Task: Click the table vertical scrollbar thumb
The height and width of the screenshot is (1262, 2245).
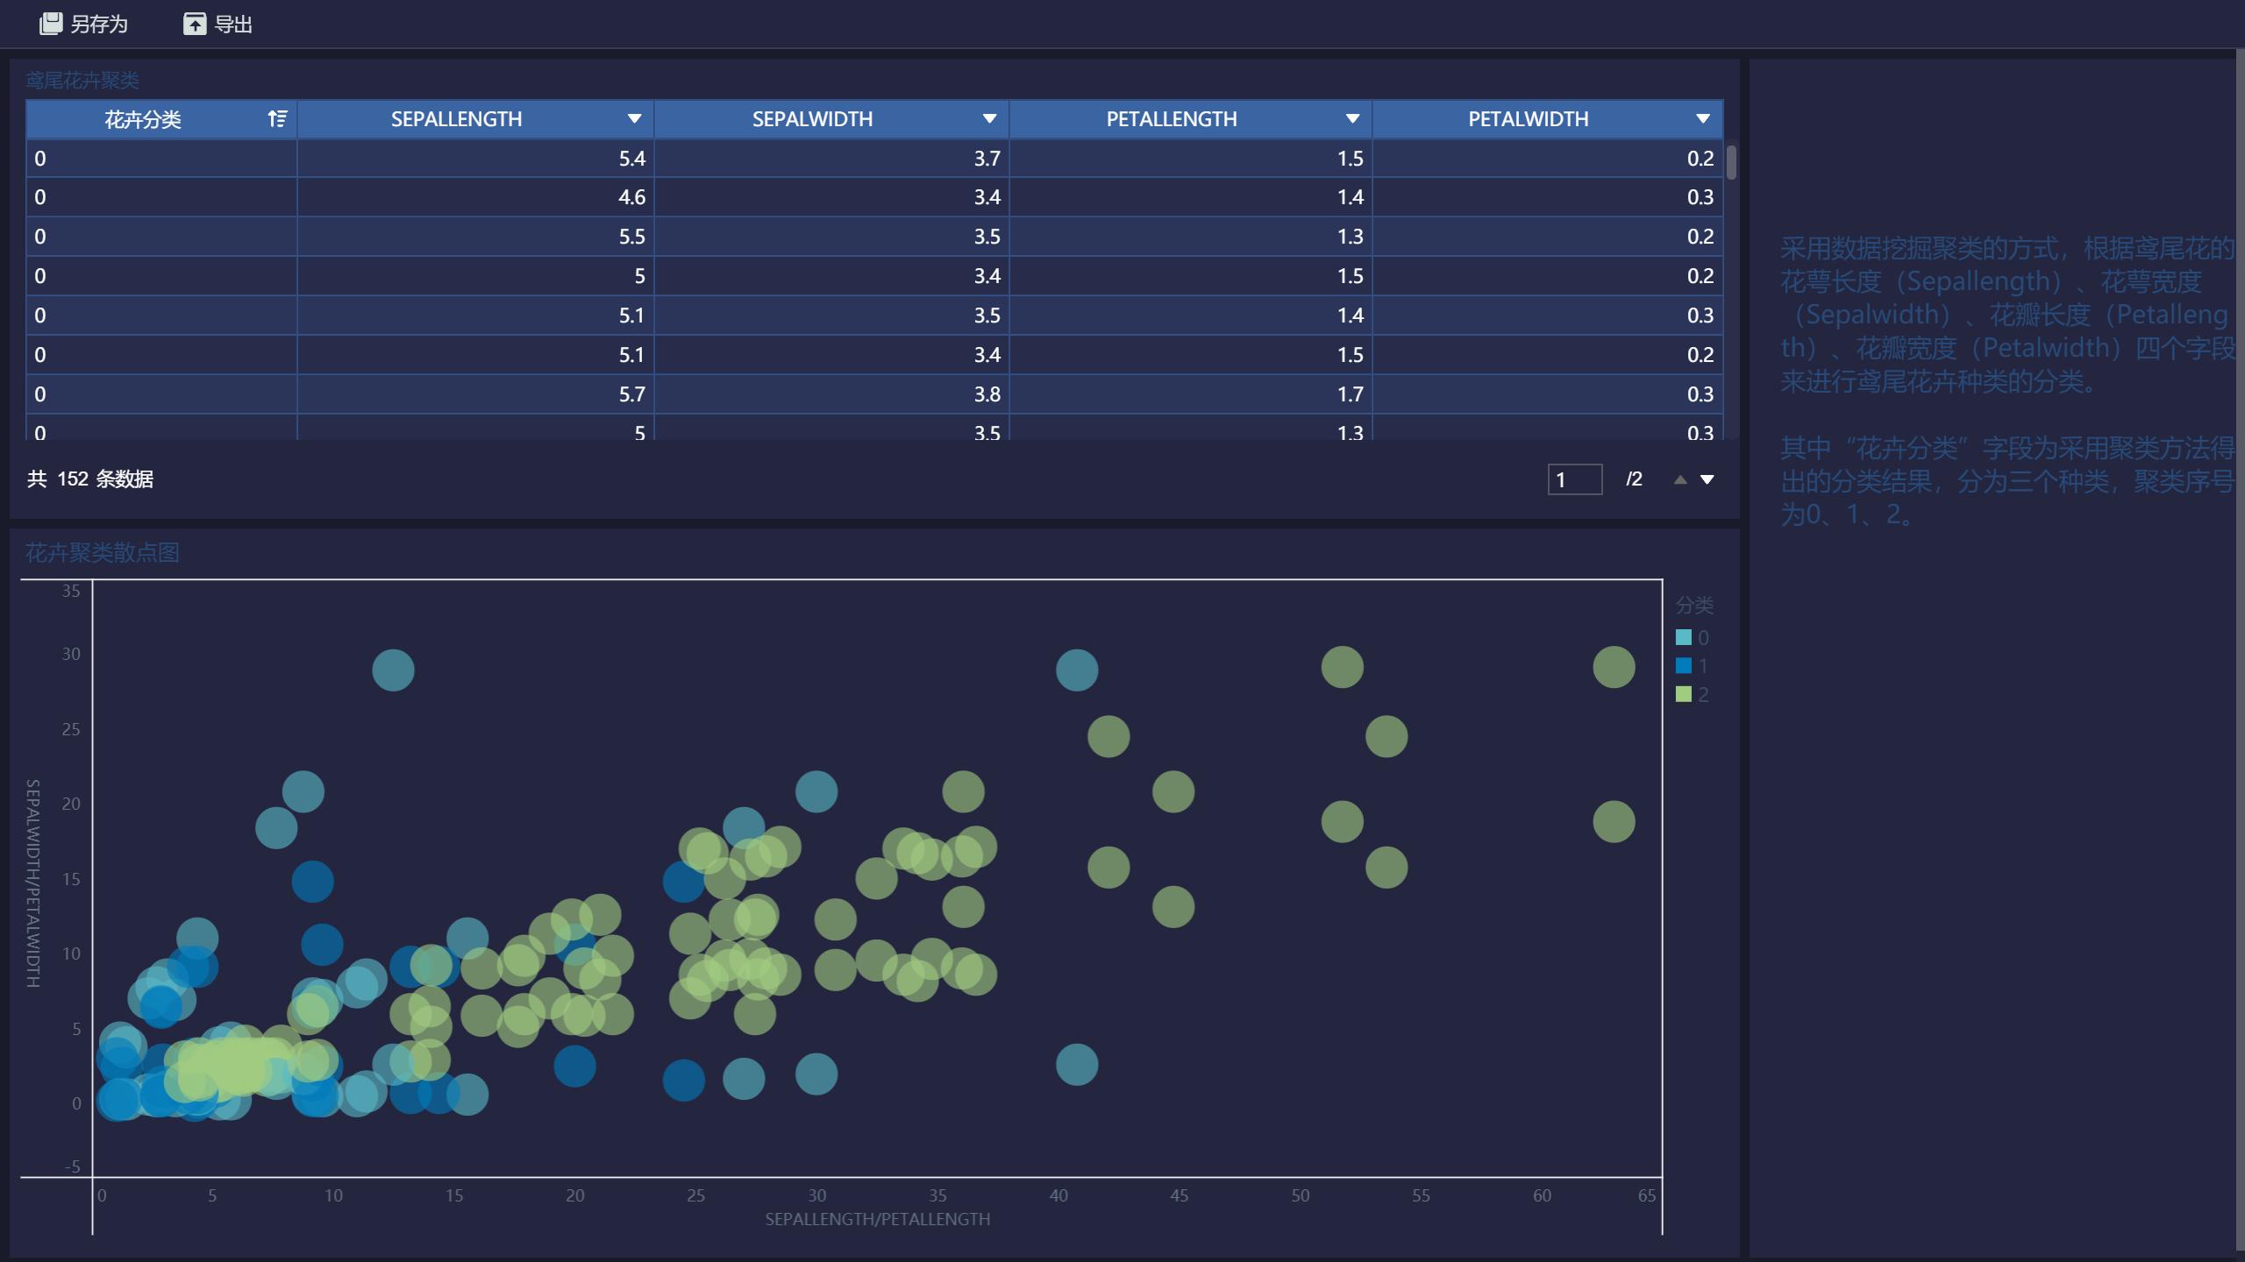Action: coord(1731,163)
